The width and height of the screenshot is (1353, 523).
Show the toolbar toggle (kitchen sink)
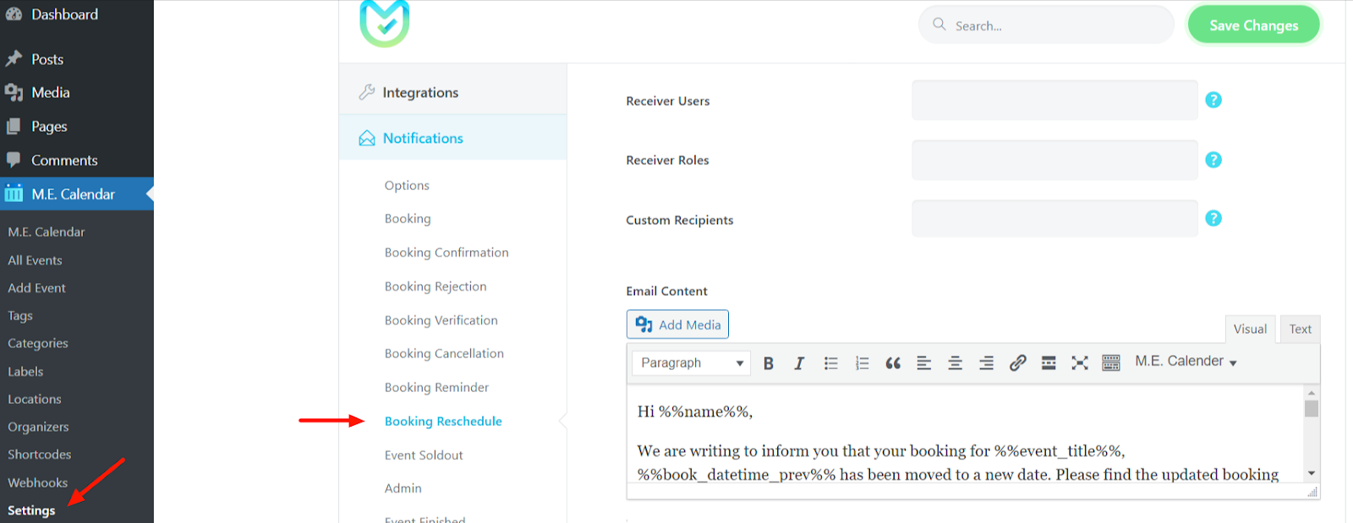(x=1111, y=363)
